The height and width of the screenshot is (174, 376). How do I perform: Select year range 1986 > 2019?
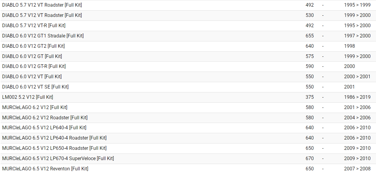point(357,97)
